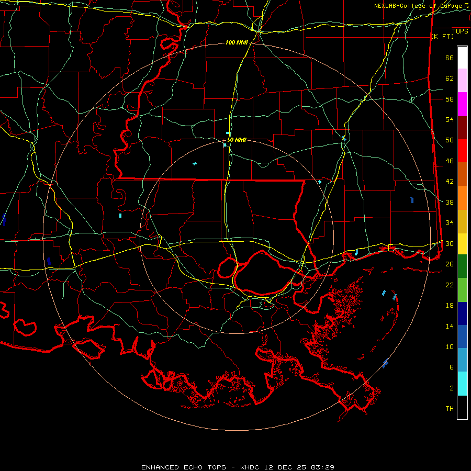Select the dark green legend band
Screen dimensions: 471x471
pos(462,266)
